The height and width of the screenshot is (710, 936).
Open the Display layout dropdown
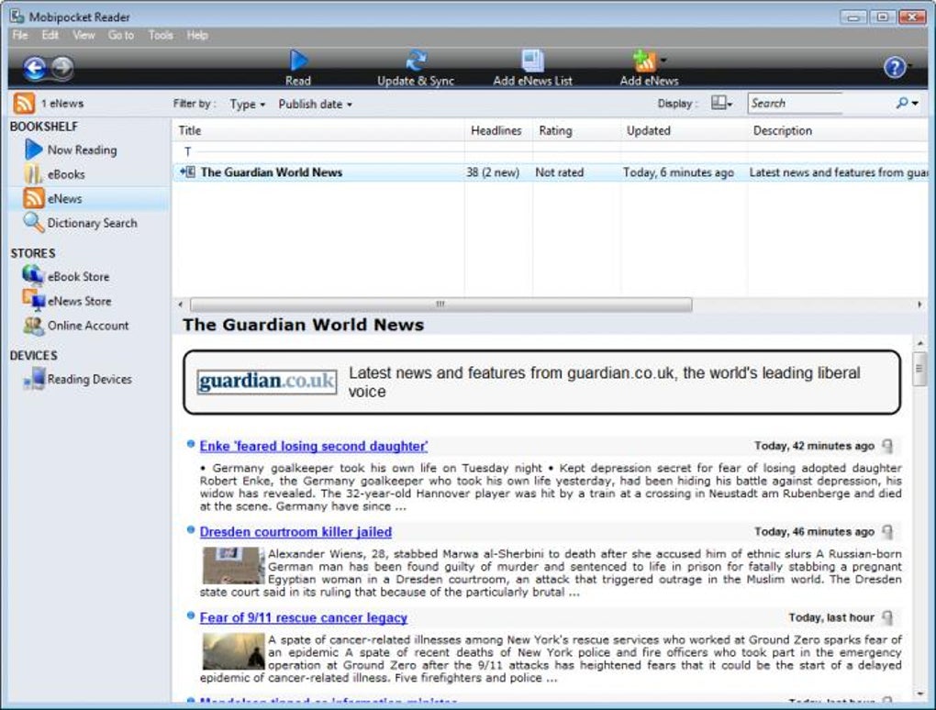pos(721,104)
